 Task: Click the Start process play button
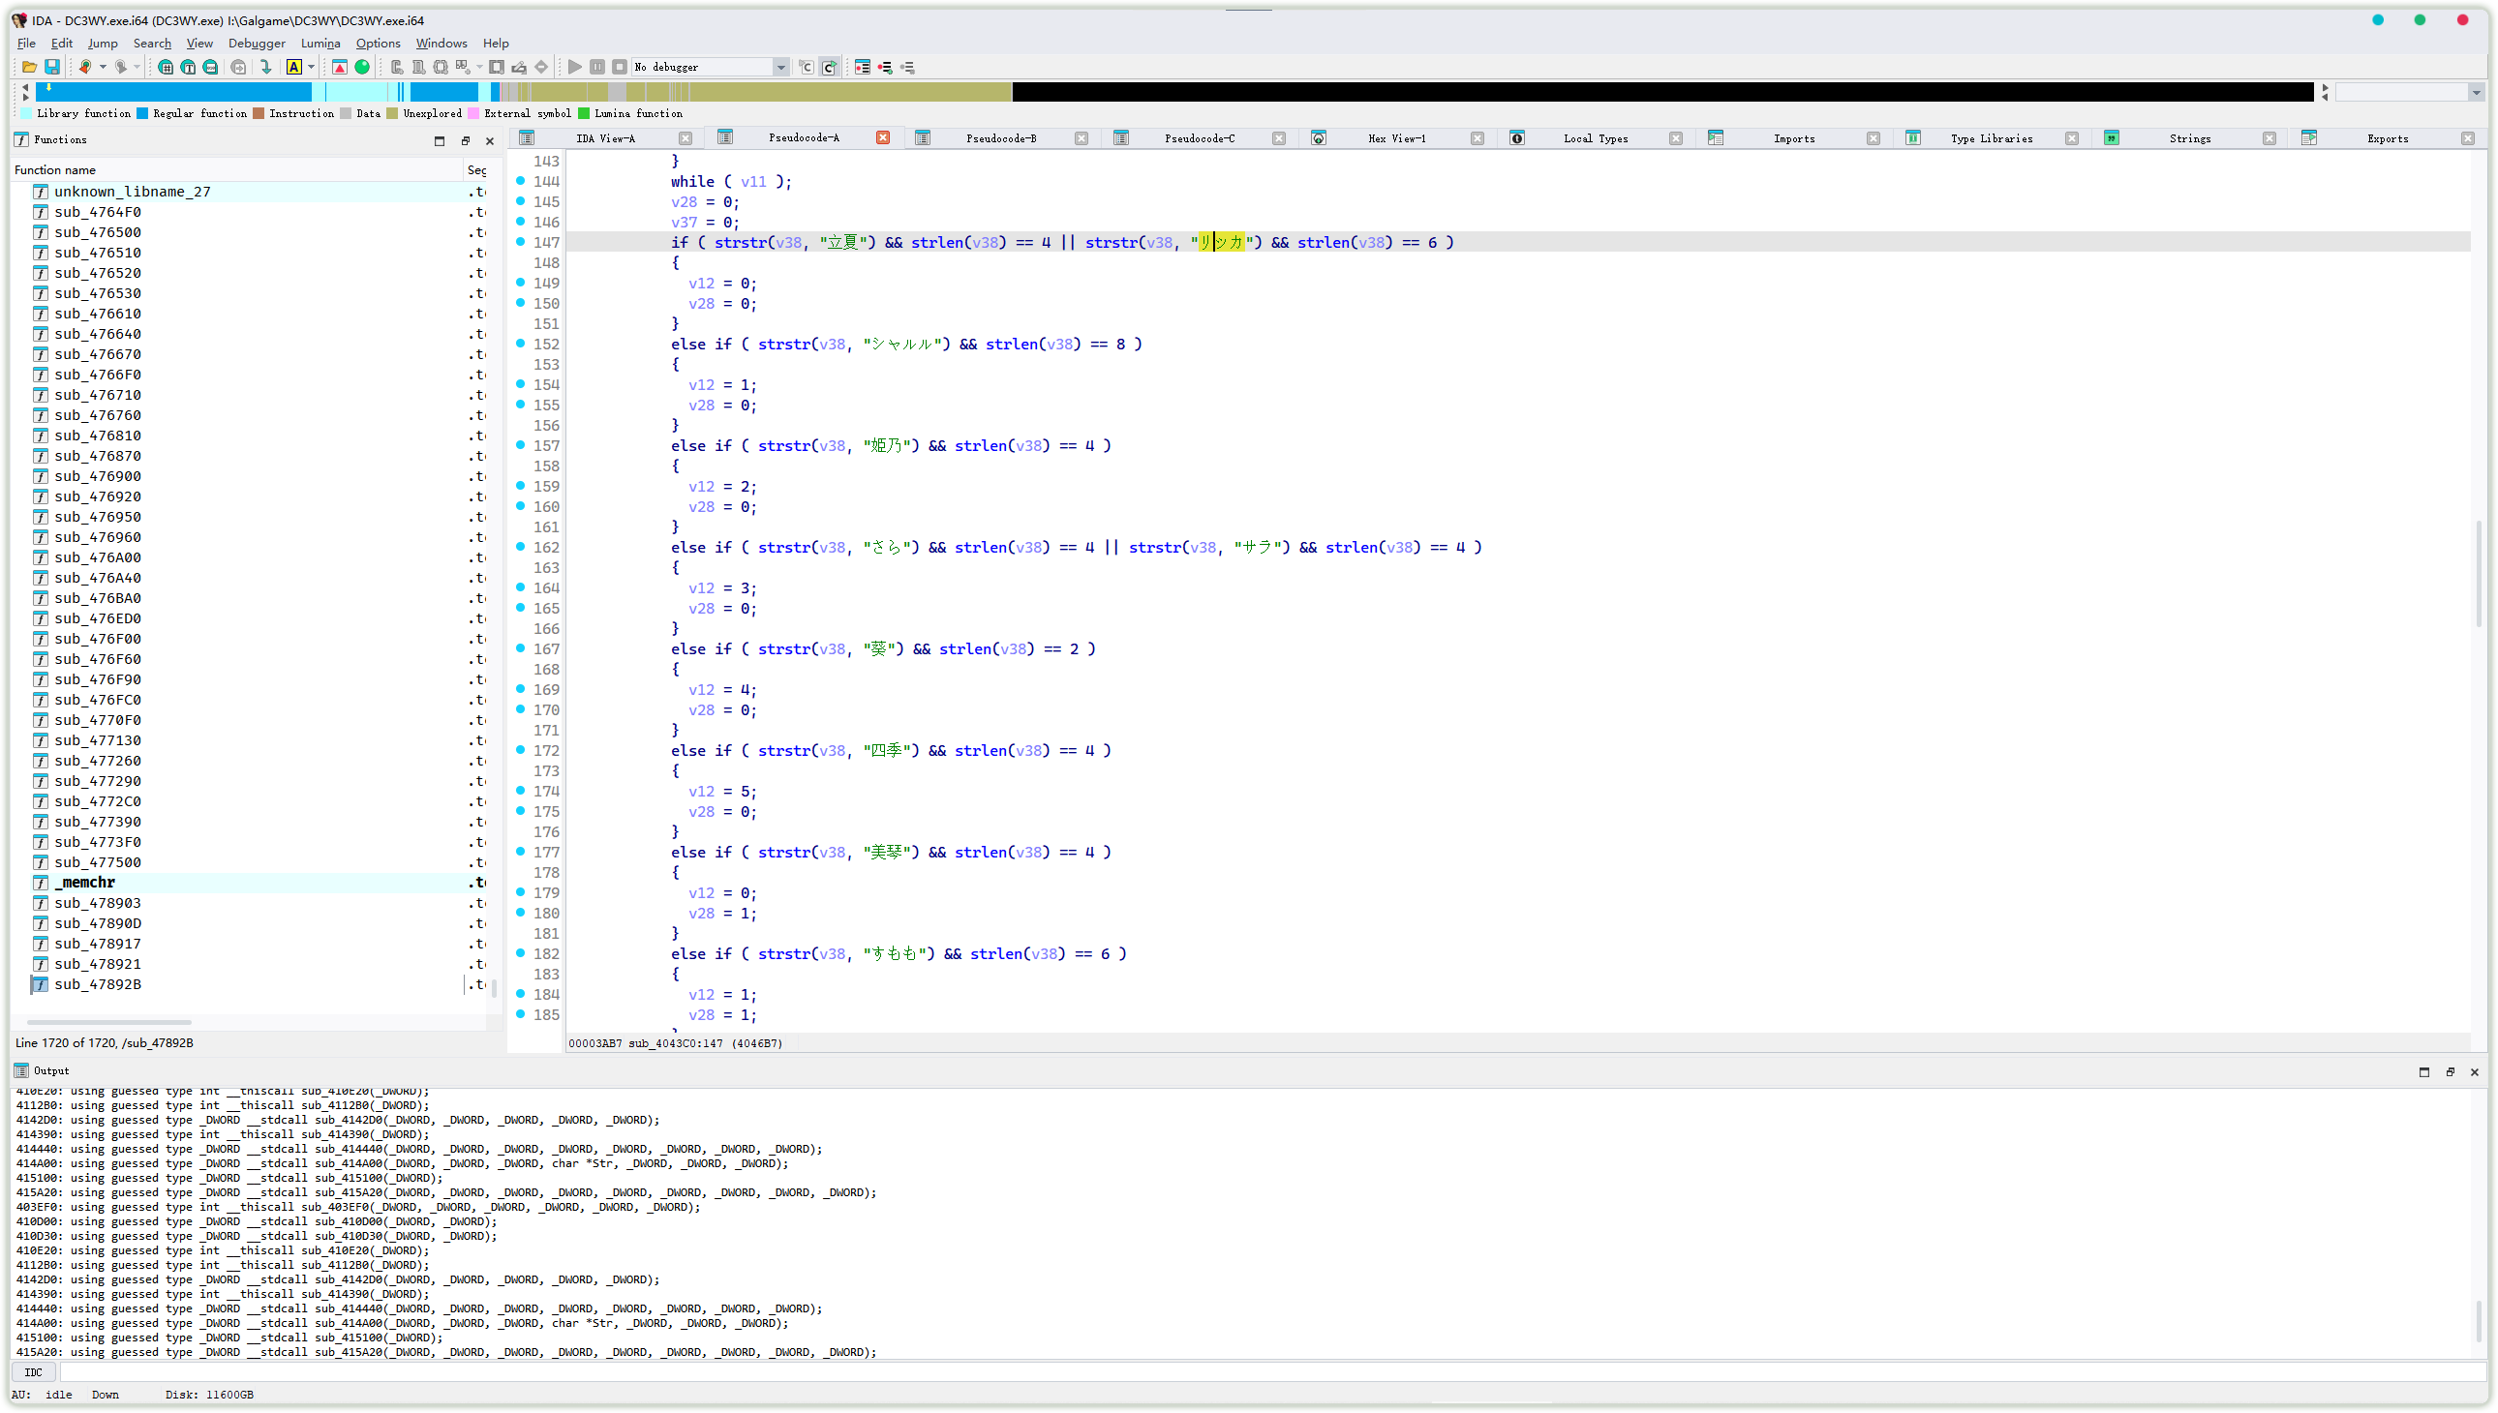[x=575, y=67]
